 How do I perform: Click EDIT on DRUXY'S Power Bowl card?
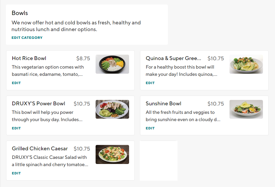pyautogui.click(x=16, y=128)
